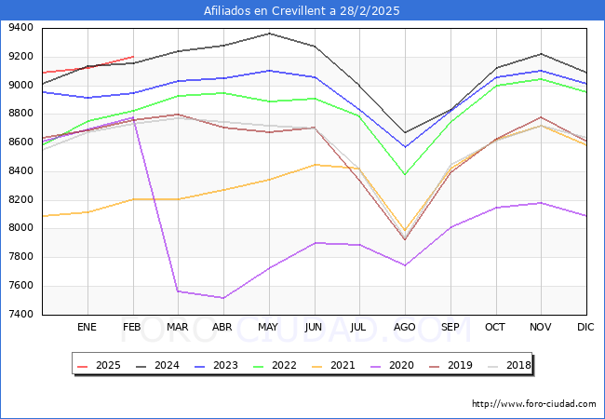Click the 7800 y-axis value
Viewport: 605px width, 419px height.
(x=20, y=257)
